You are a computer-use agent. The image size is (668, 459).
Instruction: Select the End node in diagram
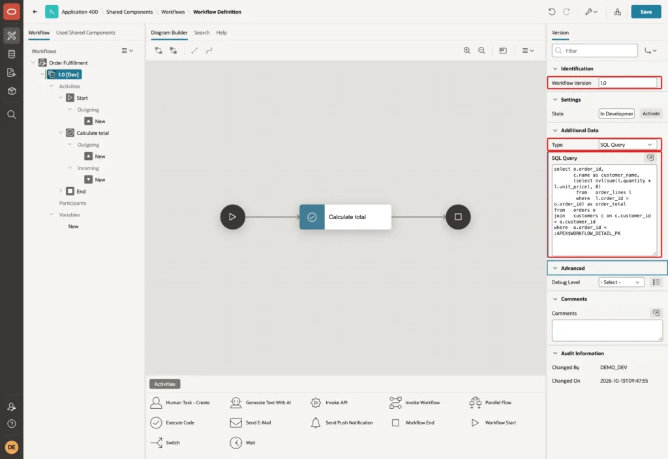point(458,216)
